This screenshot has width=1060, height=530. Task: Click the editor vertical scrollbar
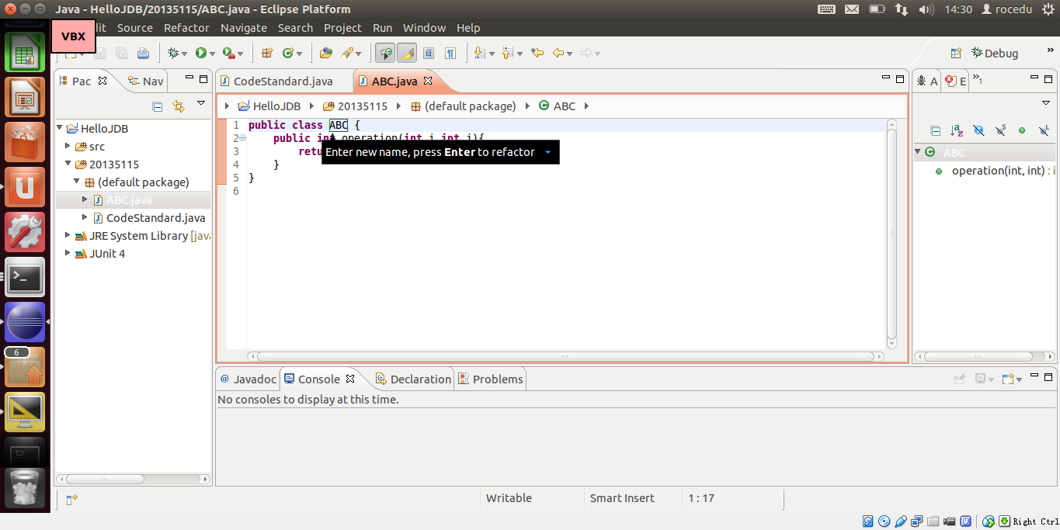click(x=891, y=234)
